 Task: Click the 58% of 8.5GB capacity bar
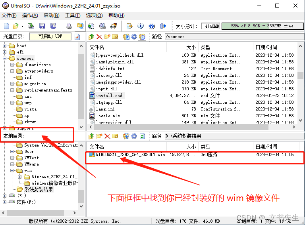[x=263, y=26]
